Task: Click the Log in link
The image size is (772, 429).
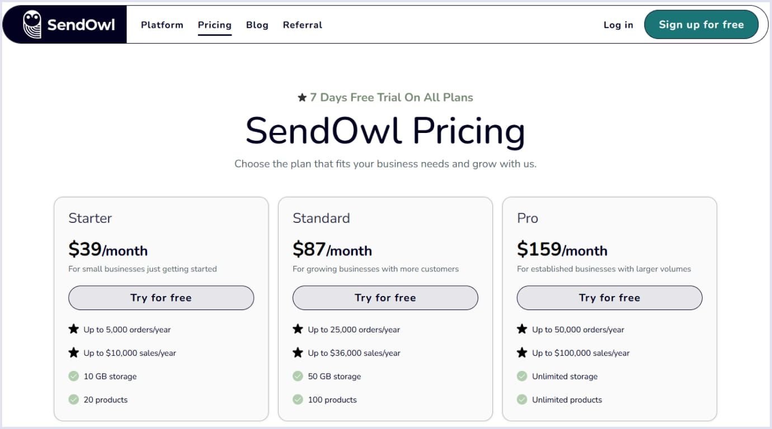Action: click(x=618, y=25)
